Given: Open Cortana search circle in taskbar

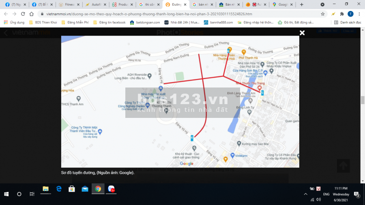Looking at the screenshot, I should point(19,194).
